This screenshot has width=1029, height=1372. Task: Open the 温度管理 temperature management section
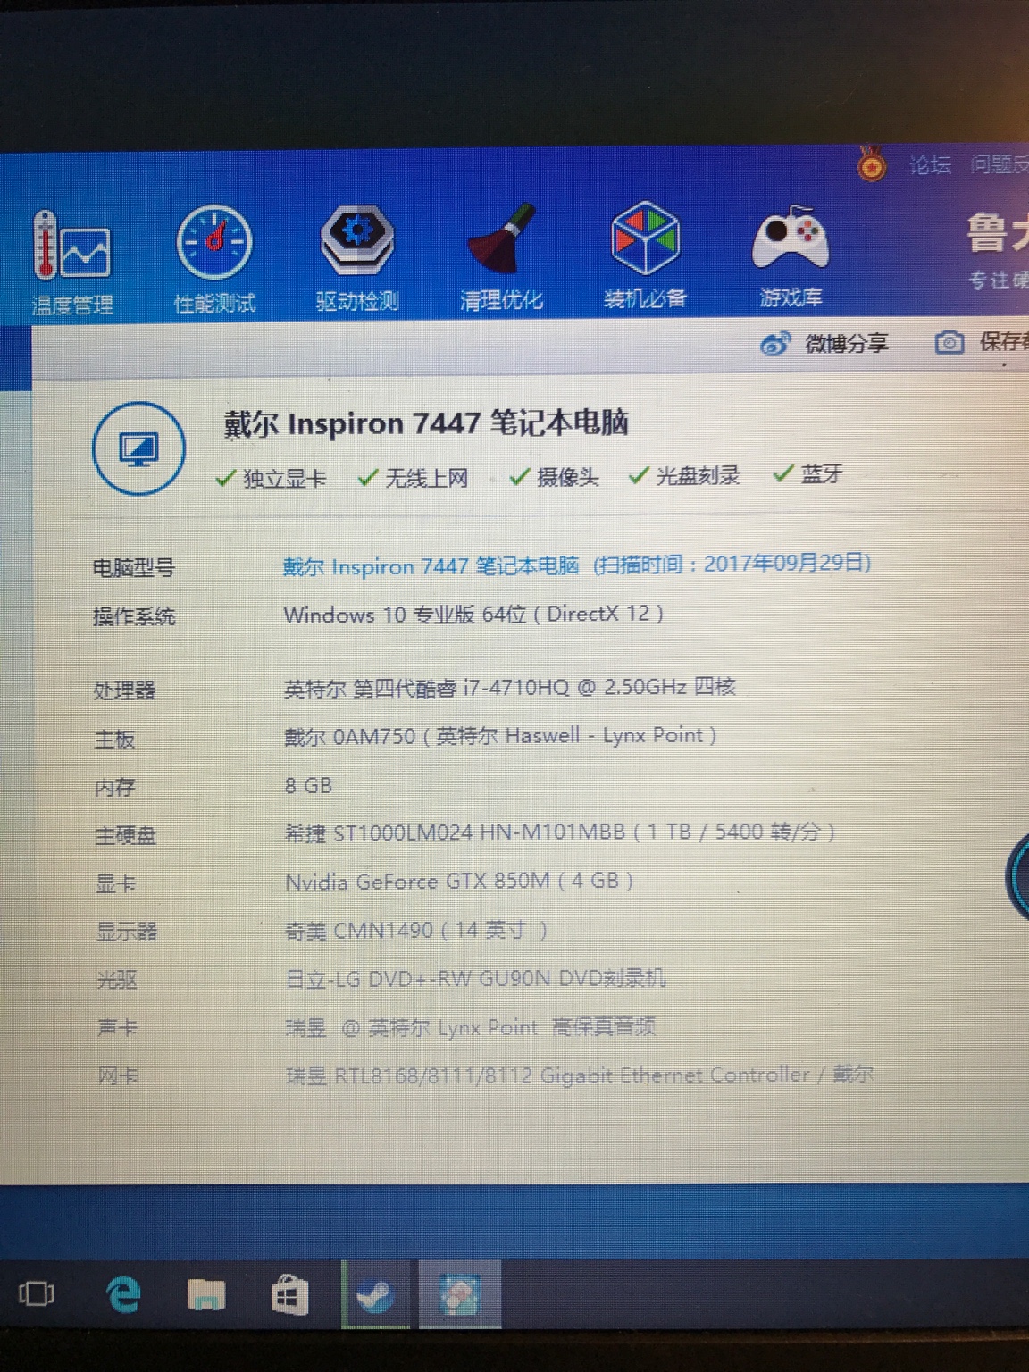pyautogui.click(x=72, y=264)
